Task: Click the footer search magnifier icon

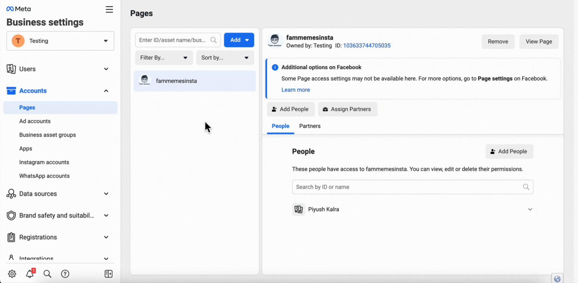Action: (x=47, y=274)
